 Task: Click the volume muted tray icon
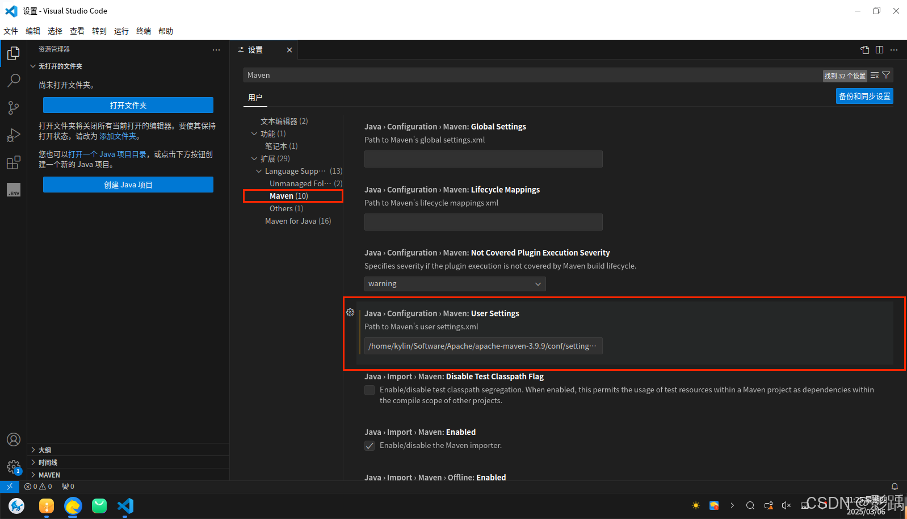coord(786,505)
